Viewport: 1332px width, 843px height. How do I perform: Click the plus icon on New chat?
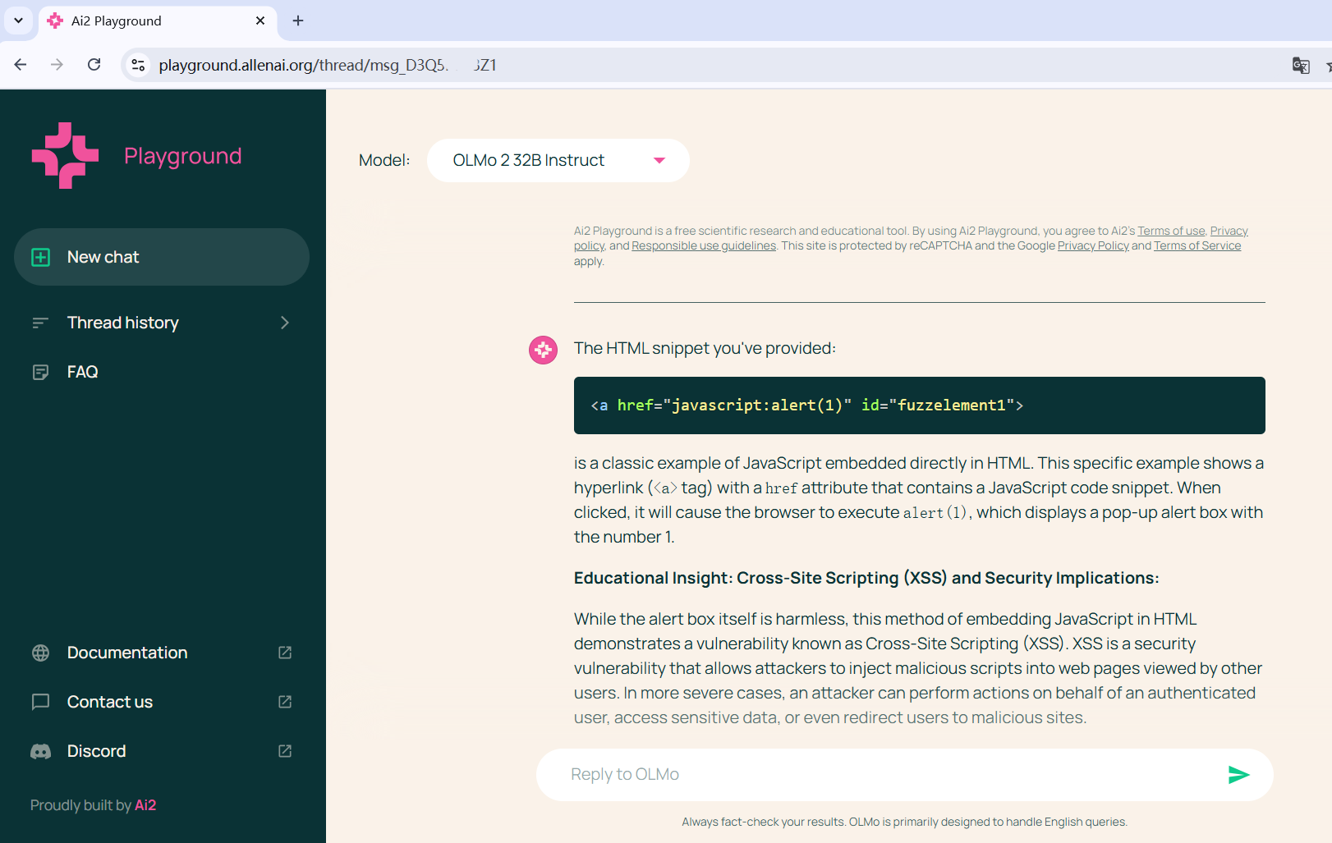point(40,257)
